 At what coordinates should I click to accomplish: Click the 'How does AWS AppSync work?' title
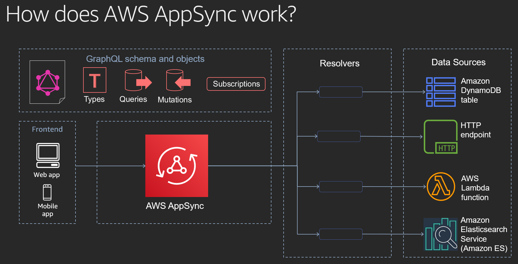pyautogui.click(x=151, y=14)
